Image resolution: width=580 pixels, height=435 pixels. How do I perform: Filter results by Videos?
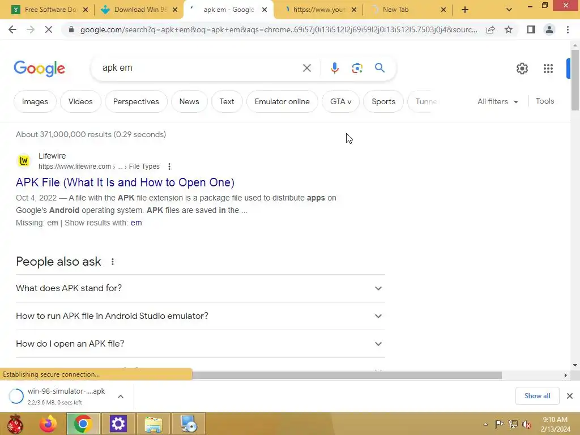click(80, 101)
